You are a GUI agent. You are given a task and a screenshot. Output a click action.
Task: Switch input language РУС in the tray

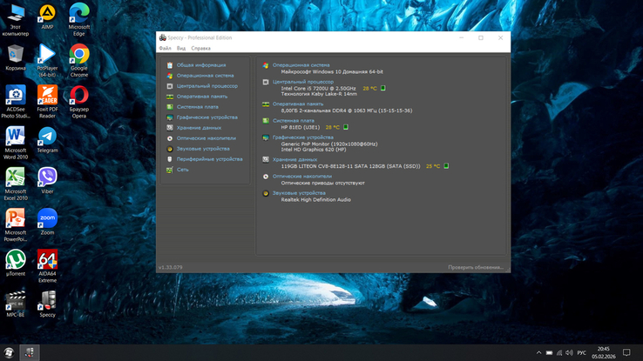click(x=581, y=352)
